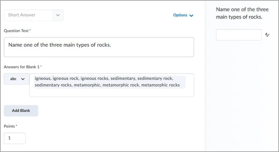Viewport: 279px width, 152px height.
Task: Click the preview answer input box
Action: point(239,35)
